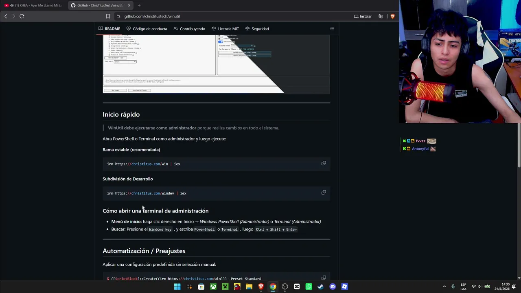
Task: Click the microphone tray icon
Action: [453, 286]
